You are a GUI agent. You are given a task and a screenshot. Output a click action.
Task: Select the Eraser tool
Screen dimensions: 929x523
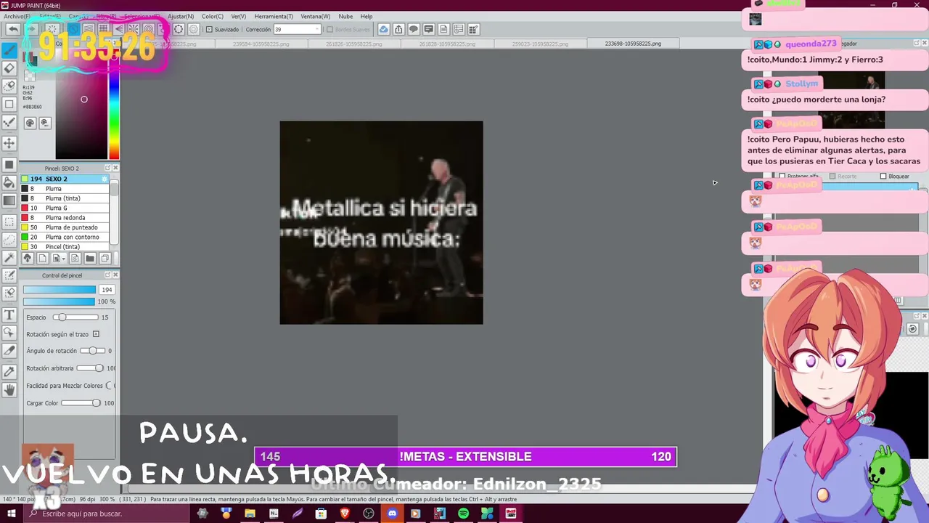[9, 68]
